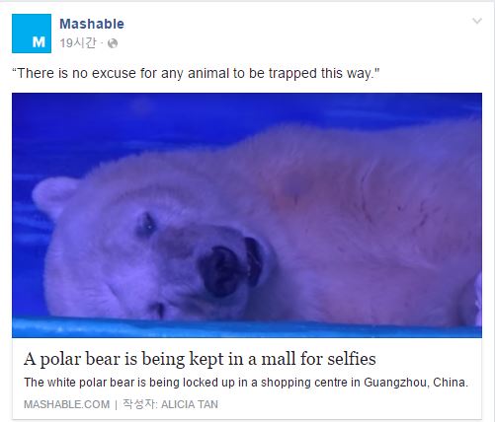Image resolution: width=495 pixels, height=422 pixels.
Task: Open headline about polar bear kept in mall
Action: coord(200,359)
